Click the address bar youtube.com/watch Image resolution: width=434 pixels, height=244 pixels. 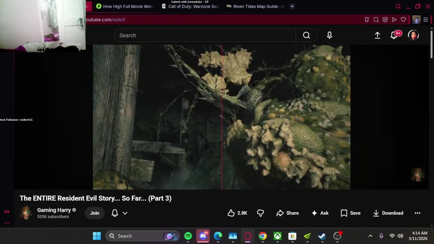coord(105,20)
